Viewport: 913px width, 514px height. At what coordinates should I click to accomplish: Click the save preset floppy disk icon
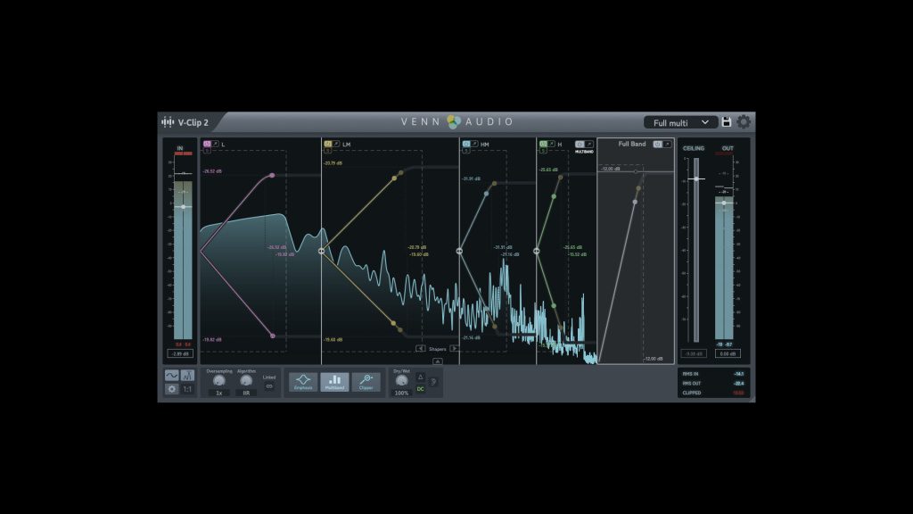click(727, 122)
